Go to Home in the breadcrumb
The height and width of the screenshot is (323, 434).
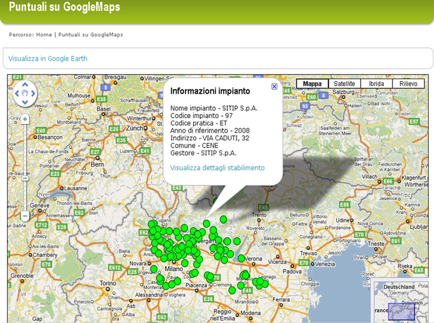[44, 34]
